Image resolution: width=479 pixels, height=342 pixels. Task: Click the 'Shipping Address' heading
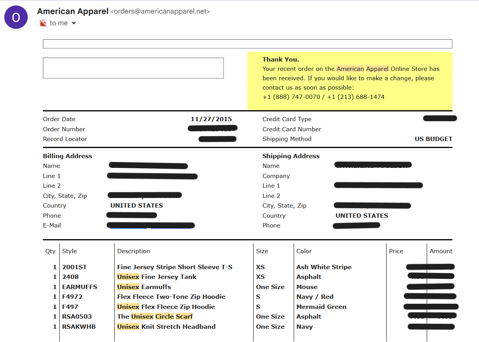[291, 156]
